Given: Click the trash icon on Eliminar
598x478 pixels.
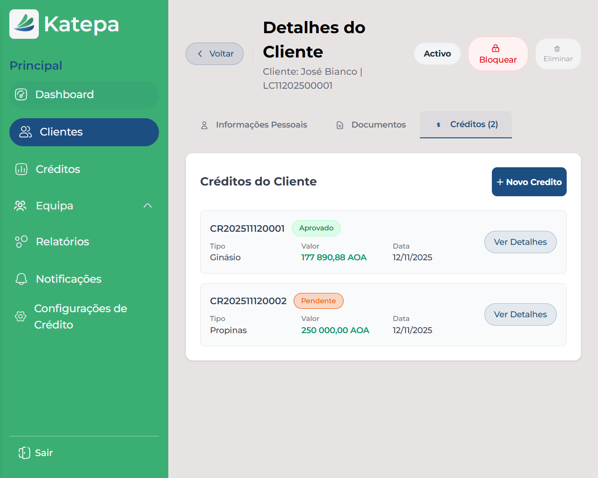Looking at the screenshot, I should pyautogui.click(x=558, y=48).
